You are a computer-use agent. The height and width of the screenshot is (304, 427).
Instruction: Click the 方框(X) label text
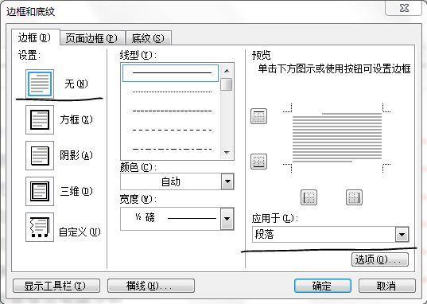coord(76,119)
